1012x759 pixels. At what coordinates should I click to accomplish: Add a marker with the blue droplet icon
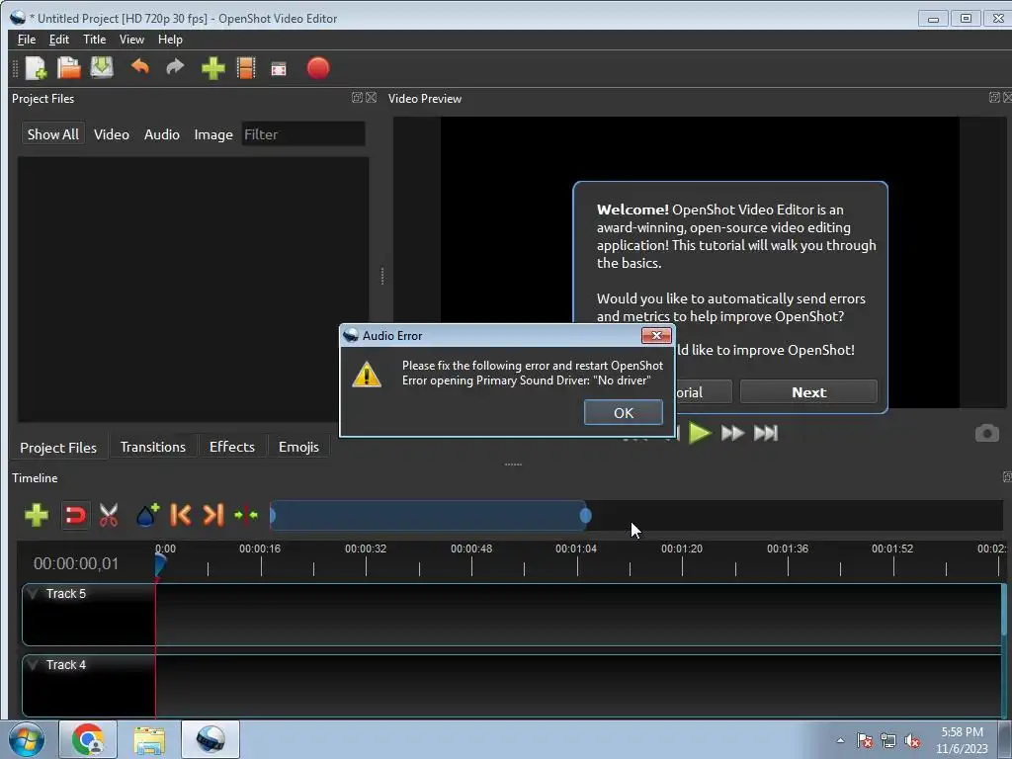point(148,515)
